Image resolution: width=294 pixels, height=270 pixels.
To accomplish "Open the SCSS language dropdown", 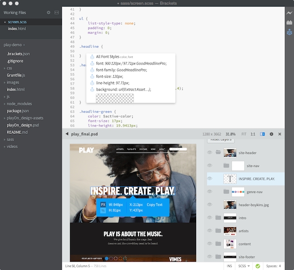I will [x=243, y=266].
